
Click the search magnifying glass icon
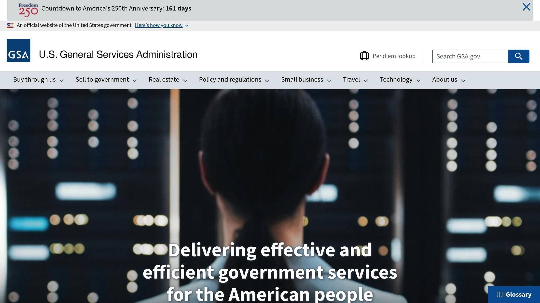point(518,56)
